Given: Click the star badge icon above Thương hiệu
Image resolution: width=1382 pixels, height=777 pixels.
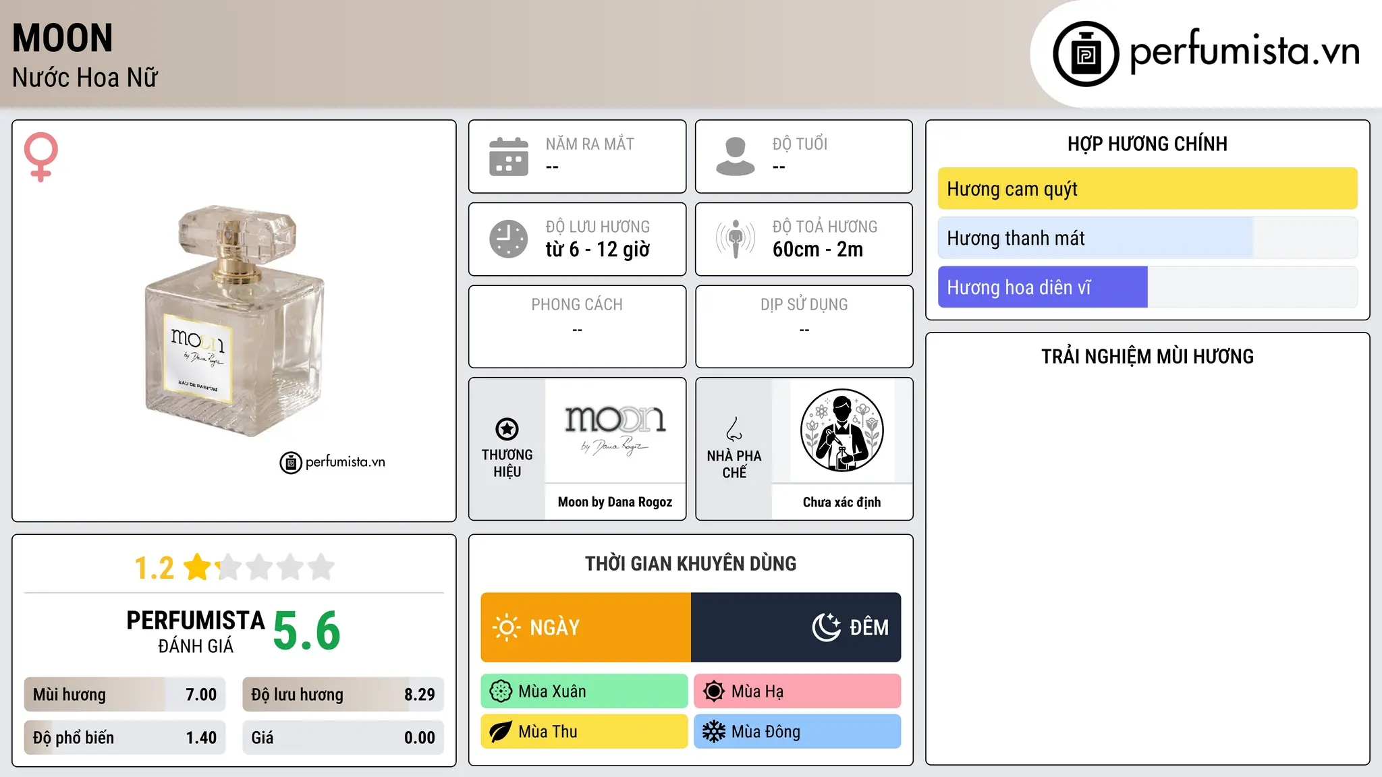Looking at the screenshot, I should point(507,429).
